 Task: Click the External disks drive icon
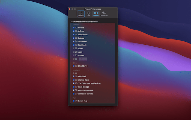(76, 80)
